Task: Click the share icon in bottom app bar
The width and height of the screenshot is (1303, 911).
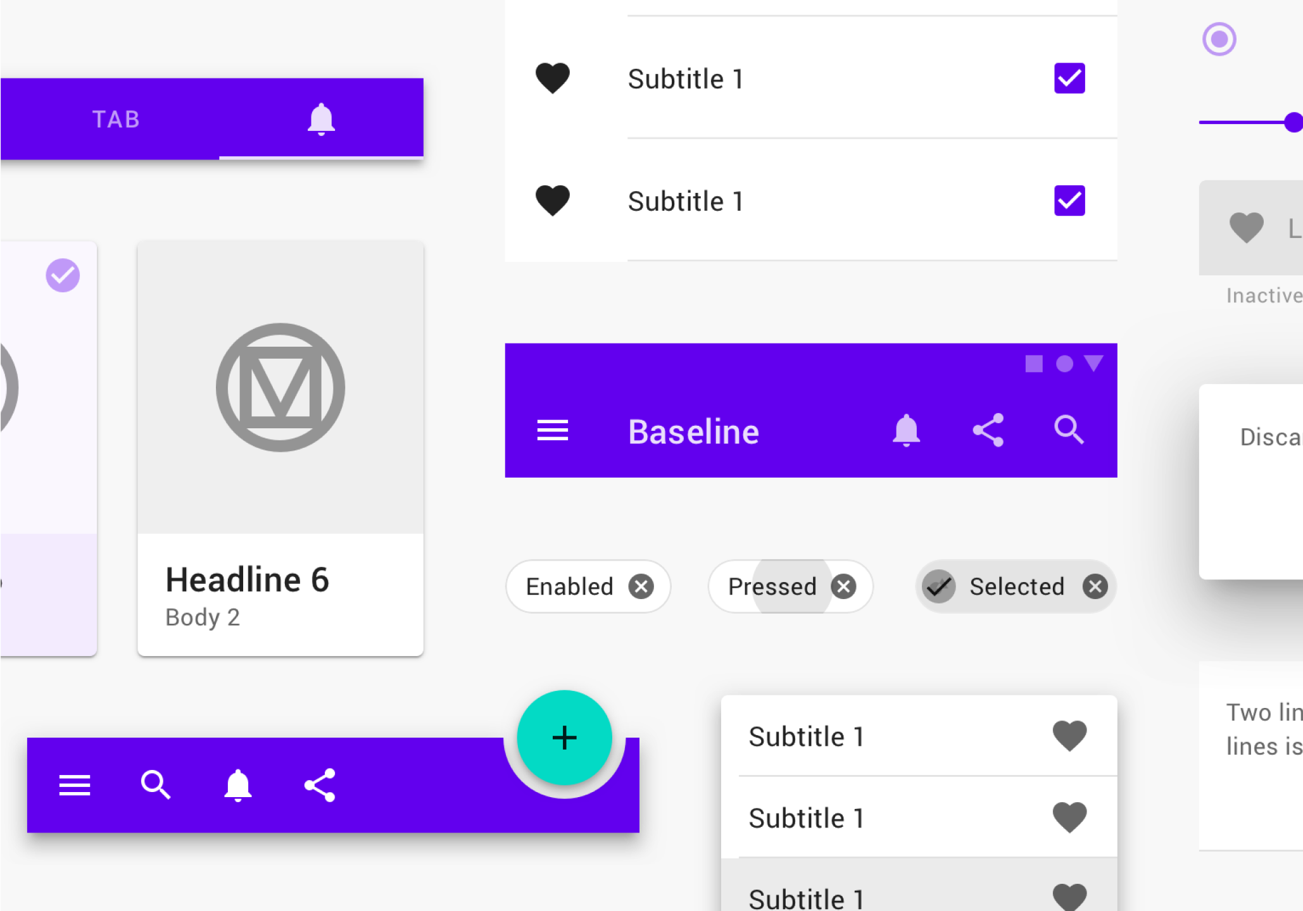Action: click(x=320, y=785)
